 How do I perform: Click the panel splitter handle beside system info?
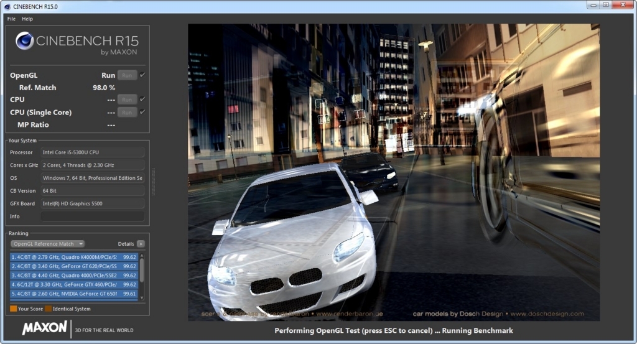[x=153, y=182]
